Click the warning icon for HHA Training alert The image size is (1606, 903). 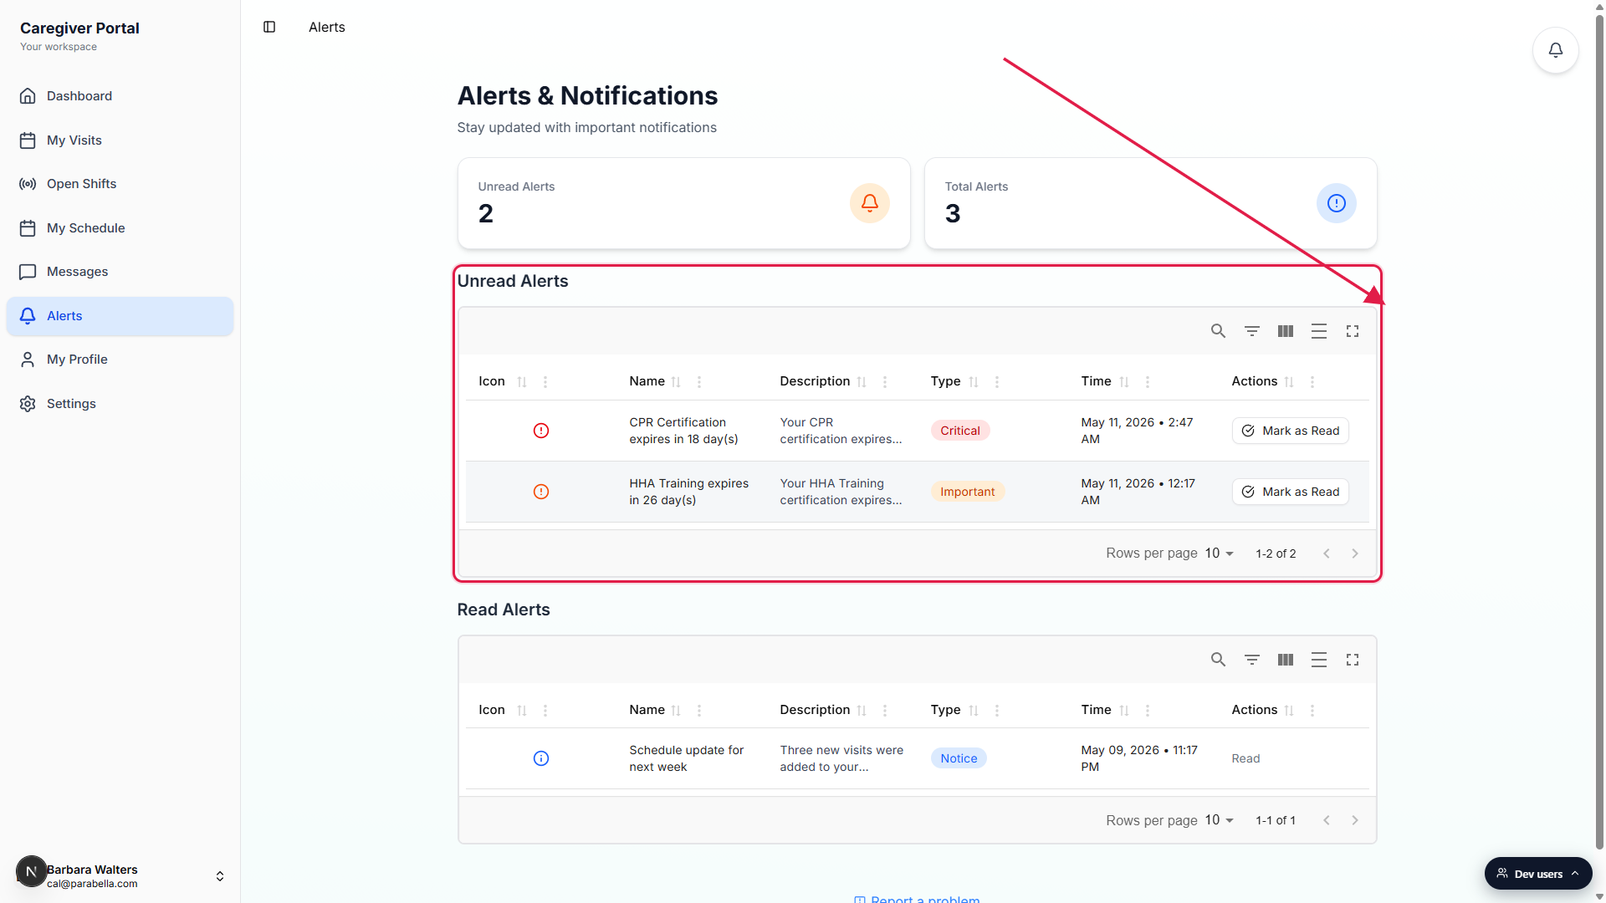coord(541,492)
